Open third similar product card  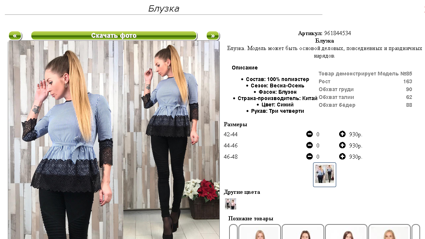(346, 232)
